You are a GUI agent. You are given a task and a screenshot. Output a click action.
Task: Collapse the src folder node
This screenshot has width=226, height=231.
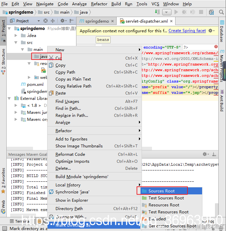point(16,42)
